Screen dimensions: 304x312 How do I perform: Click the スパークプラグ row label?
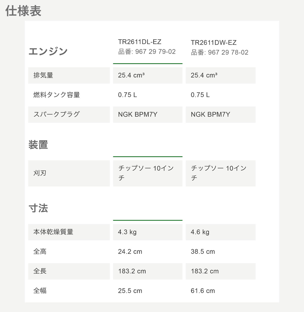[56, 114]
